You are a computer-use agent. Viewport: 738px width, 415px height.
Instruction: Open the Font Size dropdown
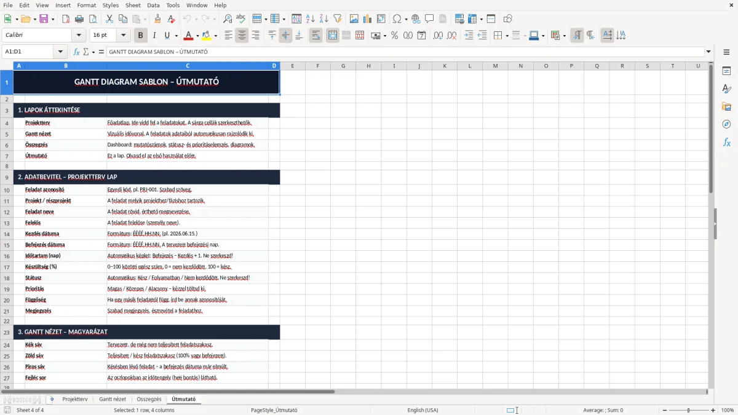click(x=124, y=36)
